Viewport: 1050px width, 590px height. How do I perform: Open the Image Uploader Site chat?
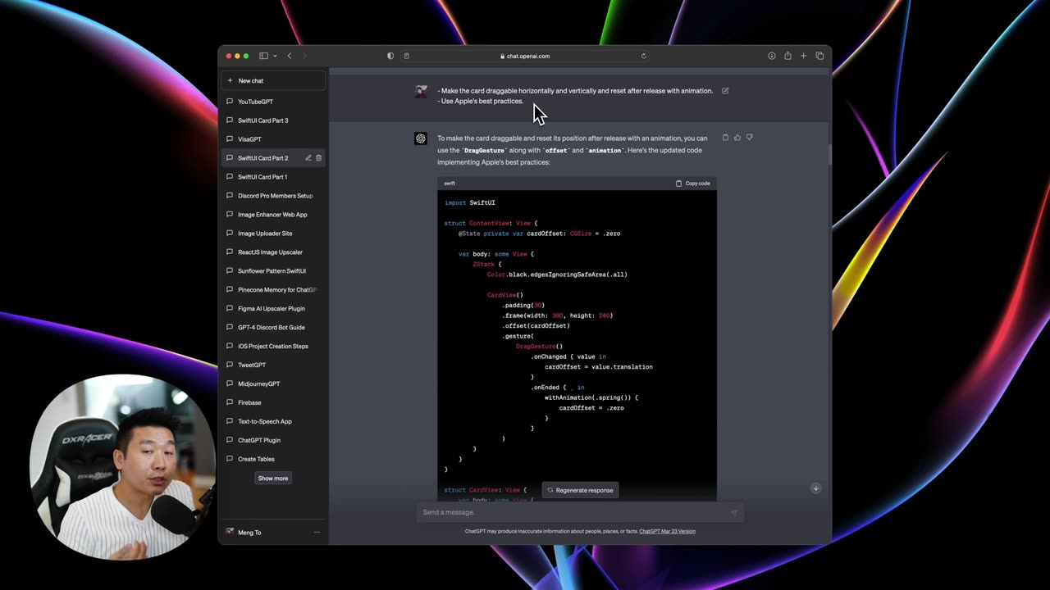coord(274,234)
